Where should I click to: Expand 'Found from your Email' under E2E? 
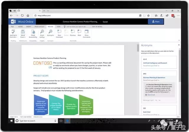[151, 115]
